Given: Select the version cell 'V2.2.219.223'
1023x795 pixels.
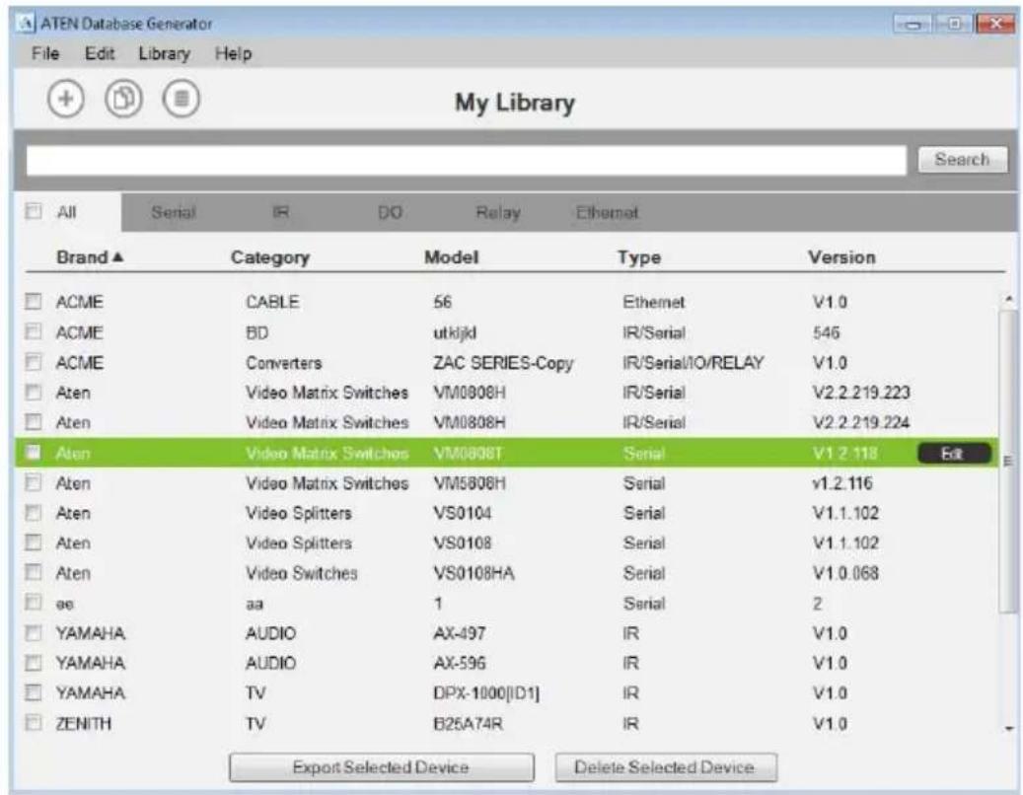Looking at the screenshot, I should (x=861, y=393).
